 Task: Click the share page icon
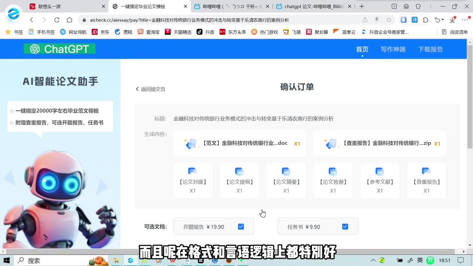(365, 20)
